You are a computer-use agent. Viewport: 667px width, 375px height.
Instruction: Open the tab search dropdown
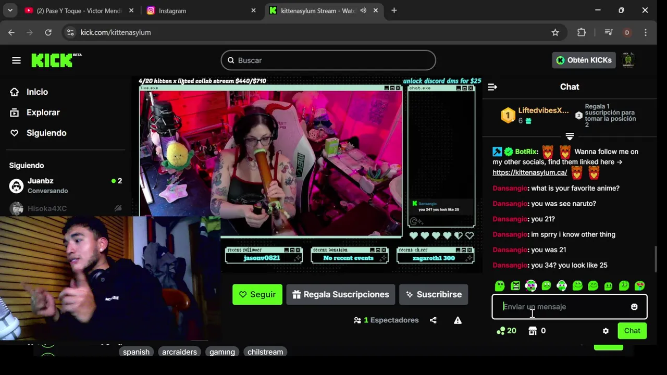(10, 10)
